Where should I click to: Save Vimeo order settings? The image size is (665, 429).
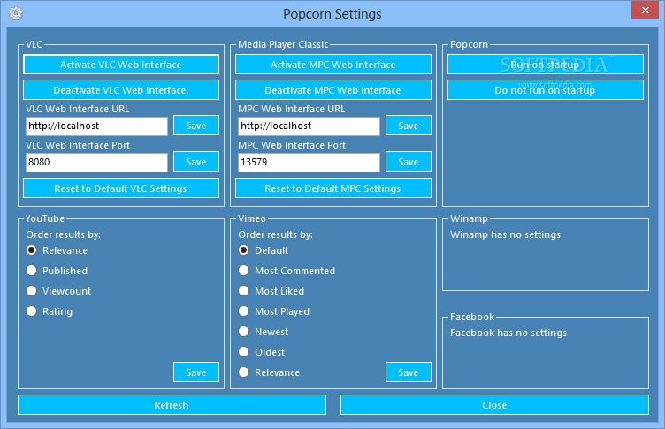click(409, 372)
